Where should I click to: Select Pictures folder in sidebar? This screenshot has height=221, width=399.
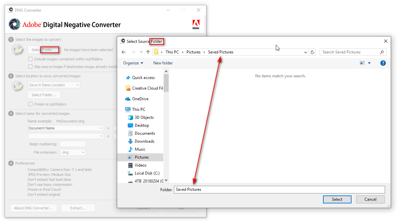(140, 157)
